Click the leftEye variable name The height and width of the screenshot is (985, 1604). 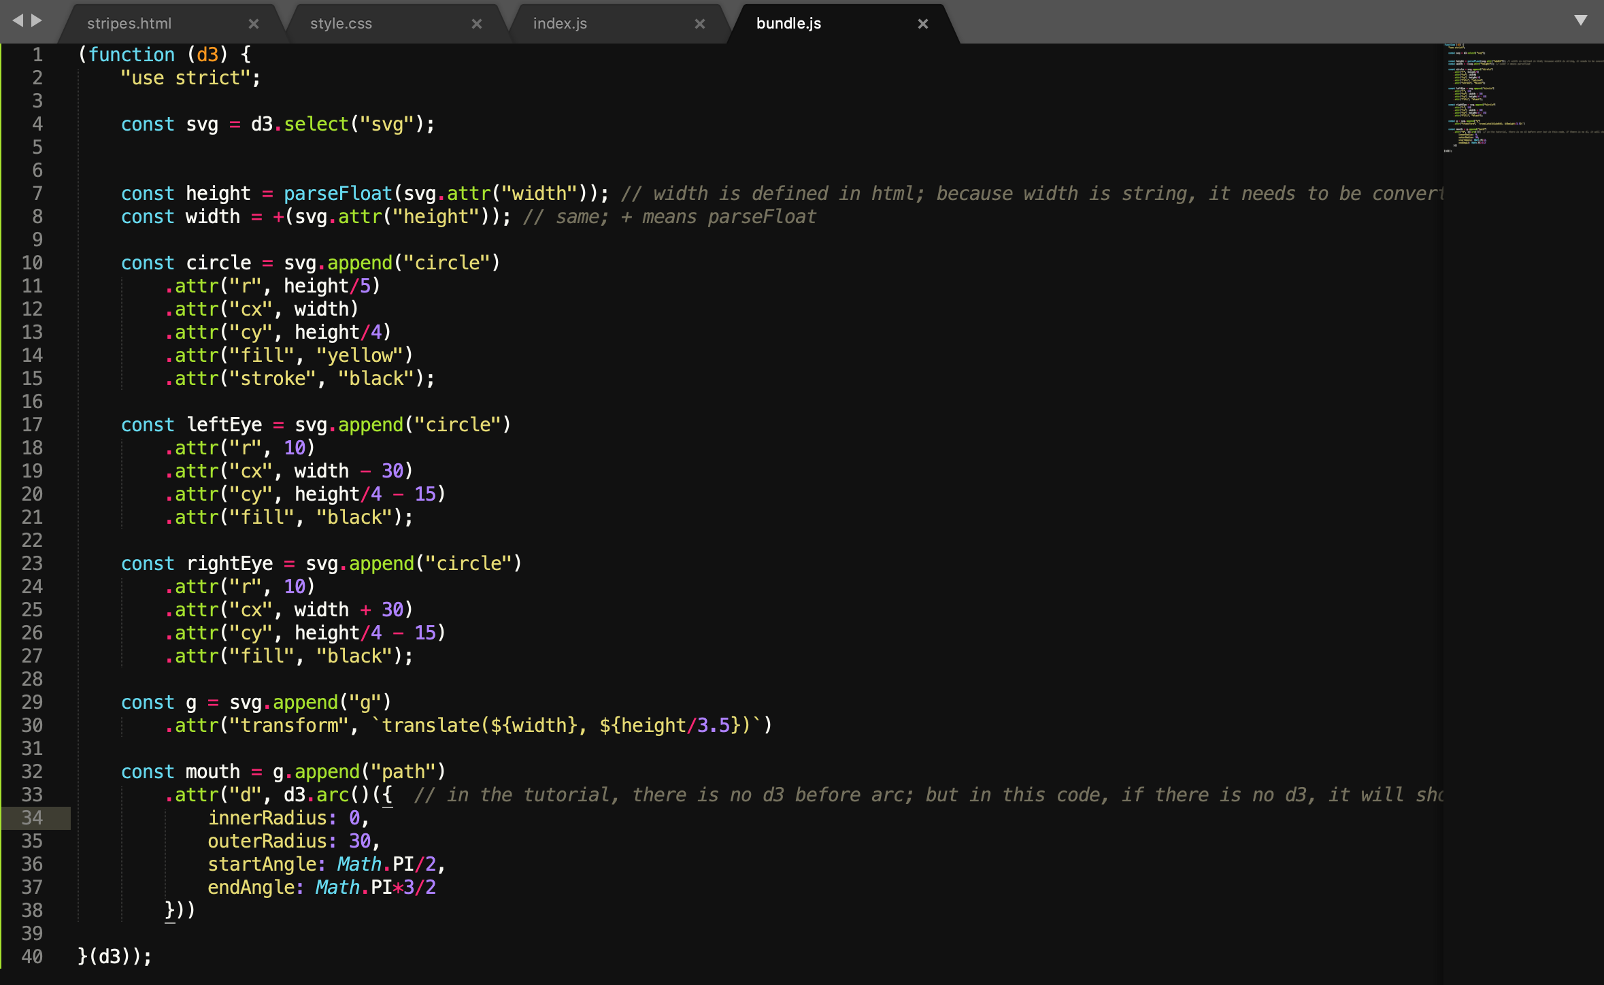pyautogui.click(x=224, y=425)
